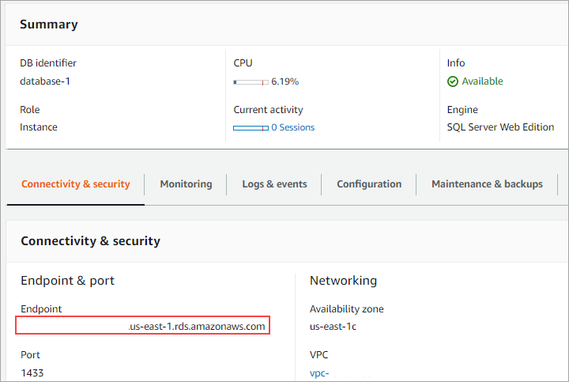Click the Endpoint label above the address
This screenshot has width=569, height=382.
click(x=41, y=308)
